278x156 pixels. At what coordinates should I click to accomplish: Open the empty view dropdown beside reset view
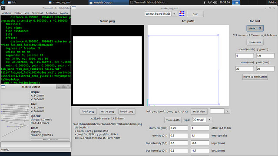[x=220, y=111]
